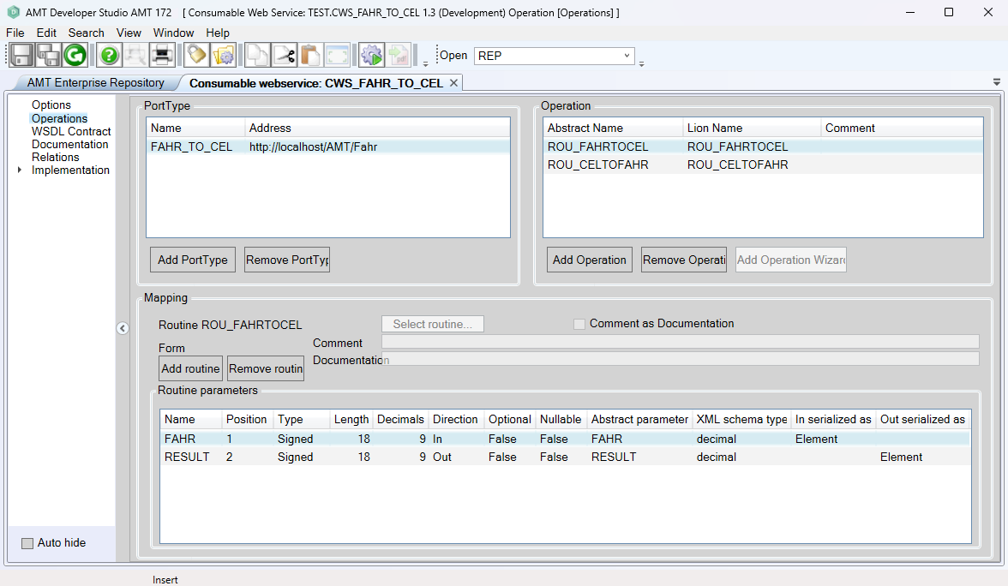This screenshot has height=586, width=1008.
Task: Open the Open toolbar overflow arrow
Action: tap(641, 63)
